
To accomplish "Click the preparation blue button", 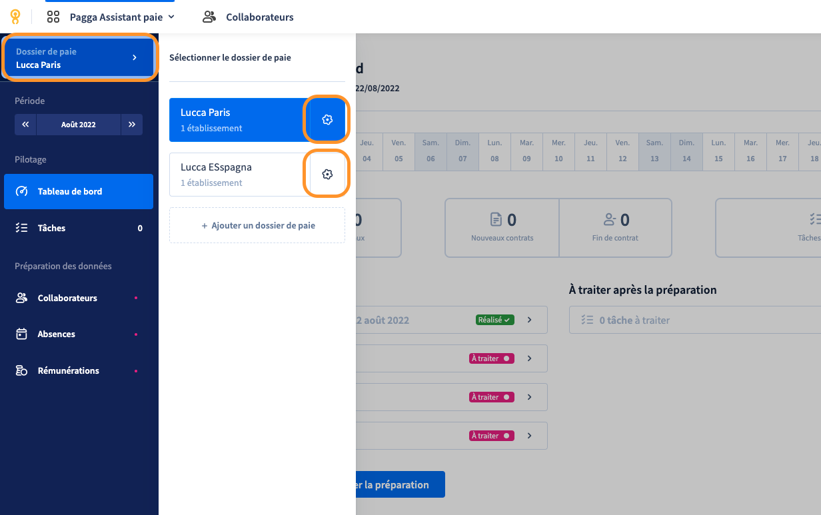I will coord(400,484).
